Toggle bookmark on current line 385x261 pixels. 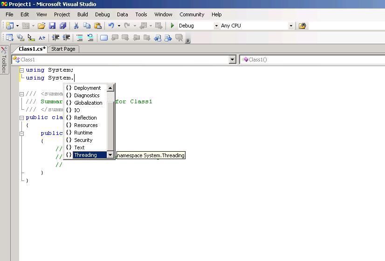tap(104, 38)
